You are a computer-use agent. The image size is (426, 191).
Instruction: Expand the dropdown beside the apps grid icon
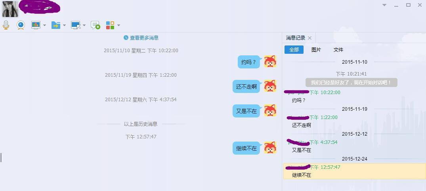tap(118, 25)
